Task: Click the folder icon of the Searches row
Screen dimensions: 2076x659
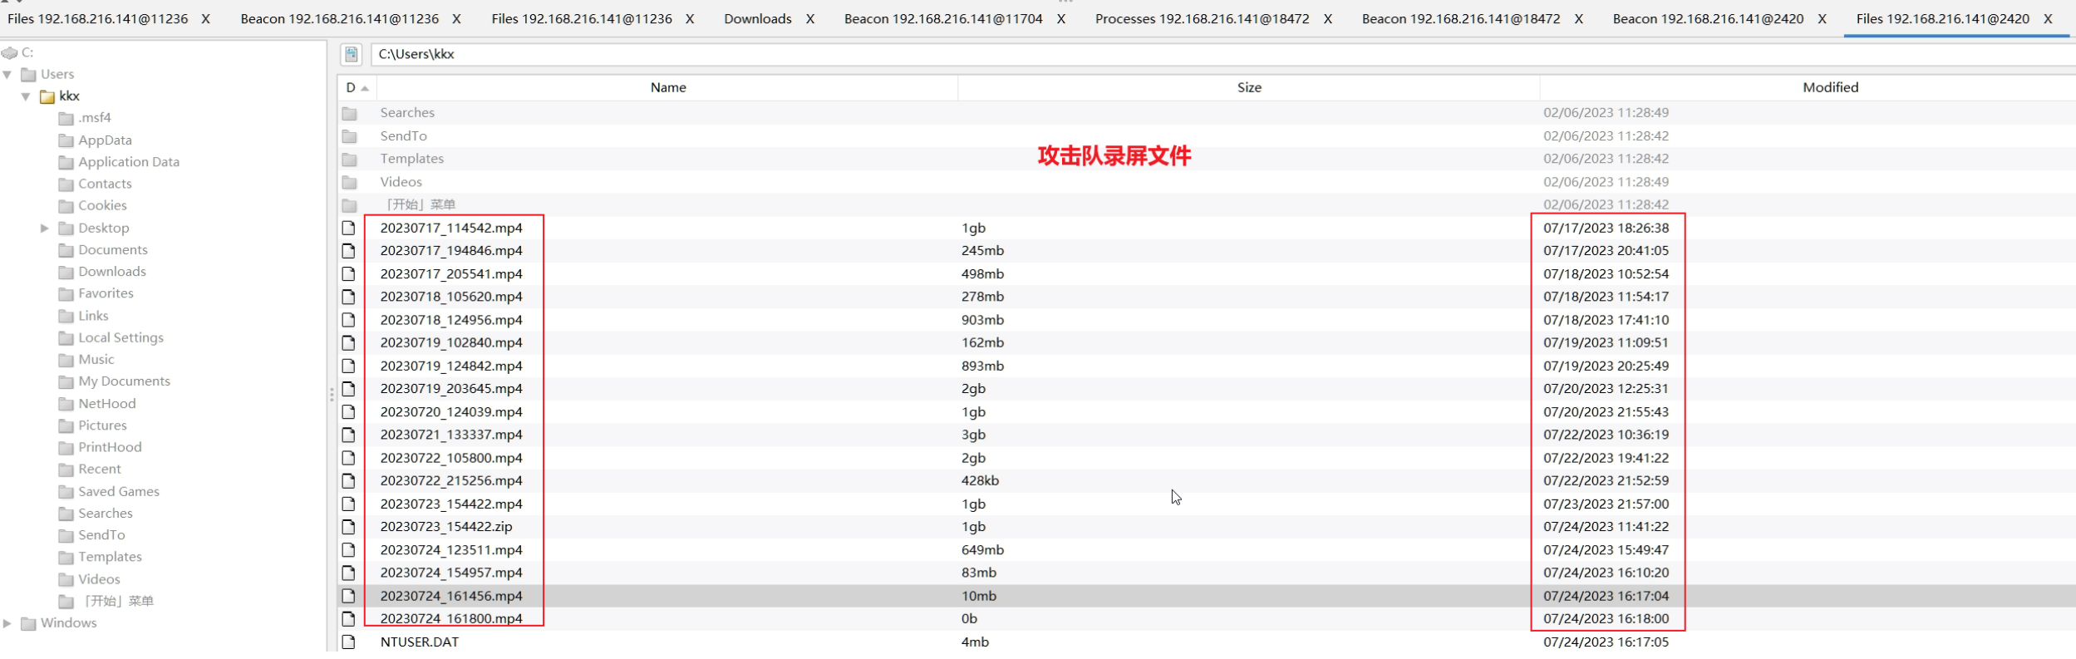Action: click(350, 113)
